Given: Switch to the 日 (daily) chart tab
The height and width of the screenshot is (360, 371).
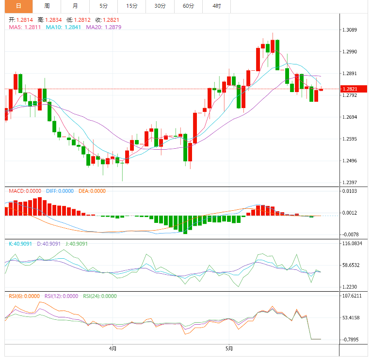Looking at the screenshot, I should pyautogui.click(x=18, y=6).
